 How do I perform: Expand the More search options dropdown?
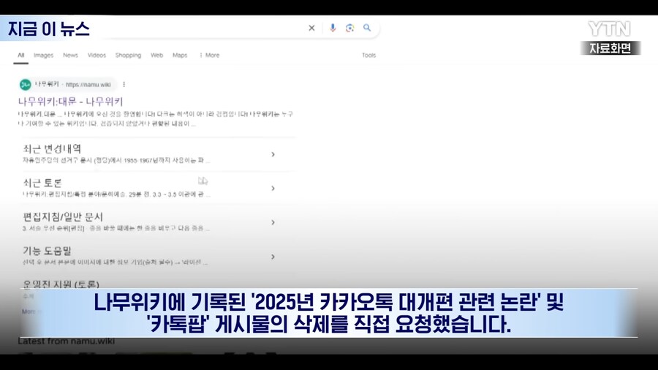point(209,56)
